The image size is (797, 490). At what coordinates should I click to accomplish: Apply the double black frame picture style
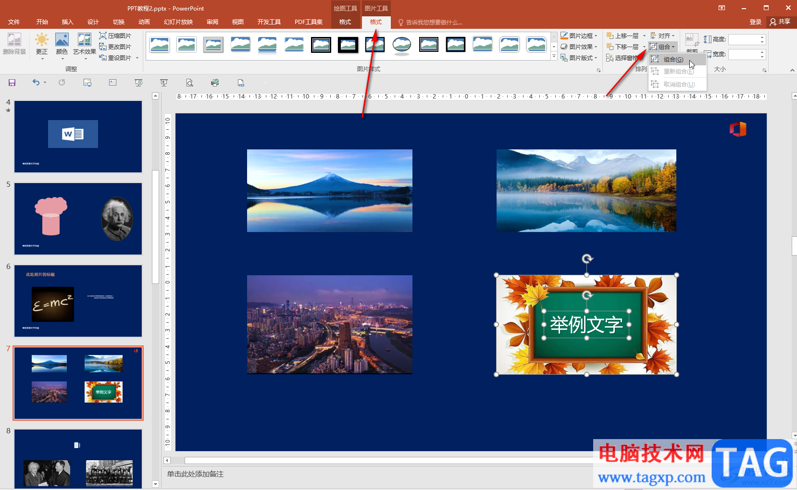tap(321, 45)
